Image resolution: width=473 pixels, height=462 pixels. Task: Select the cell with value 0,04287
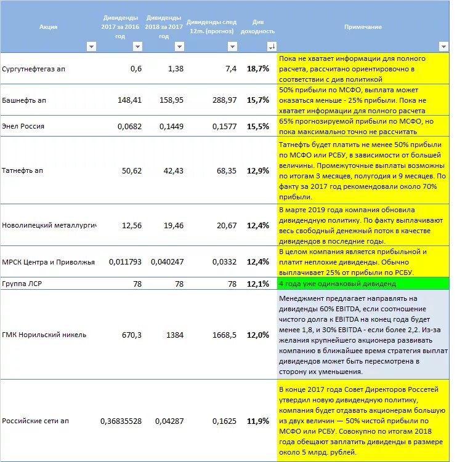click(164, 421)
